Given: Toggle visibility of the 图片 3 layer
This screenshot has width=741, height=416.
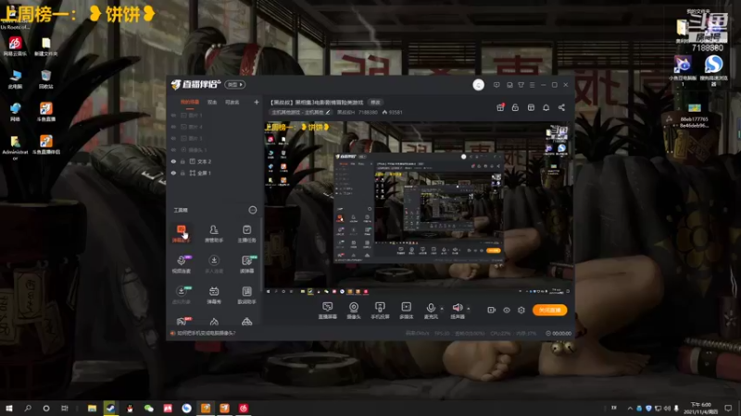Looking at the screenshot, I should pos(173,138).
